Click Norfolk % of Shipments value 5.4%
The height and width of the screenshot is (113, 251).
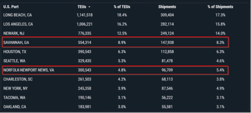coord(220,70)
